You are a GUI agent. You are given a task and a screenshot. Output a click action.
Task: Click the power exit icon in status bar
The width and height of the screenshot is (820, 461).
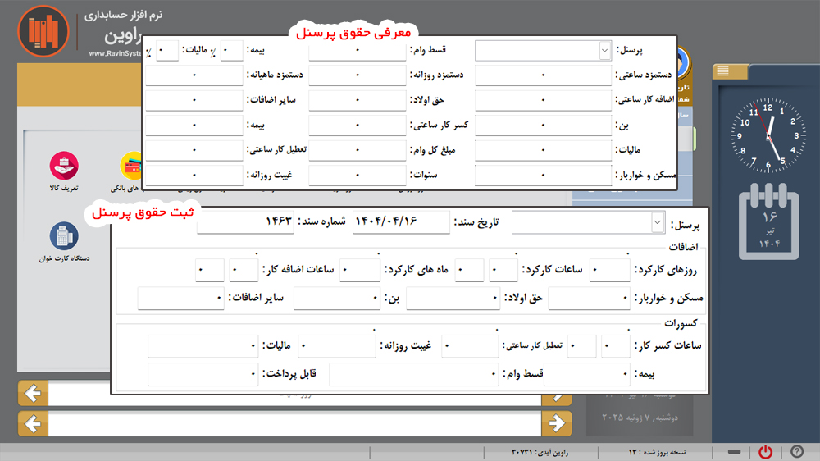(x=765, y=452)
